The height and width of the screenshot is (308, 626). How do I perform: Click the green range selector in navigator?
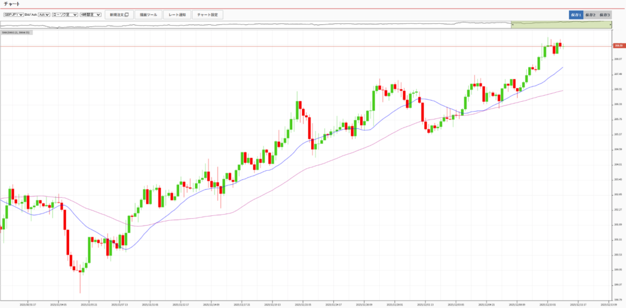[x=561, y=24]
